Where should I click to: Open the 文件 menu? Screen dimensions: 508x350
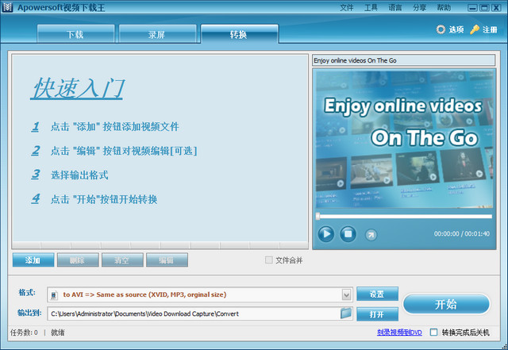click(347, 8)
